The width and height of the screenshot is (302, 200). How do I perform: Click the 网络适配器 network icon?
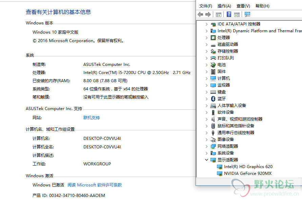[x=213, y=146]
